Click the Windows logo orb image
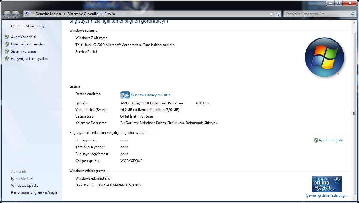This screenshot has width=359, height=203. pos(324,57)
